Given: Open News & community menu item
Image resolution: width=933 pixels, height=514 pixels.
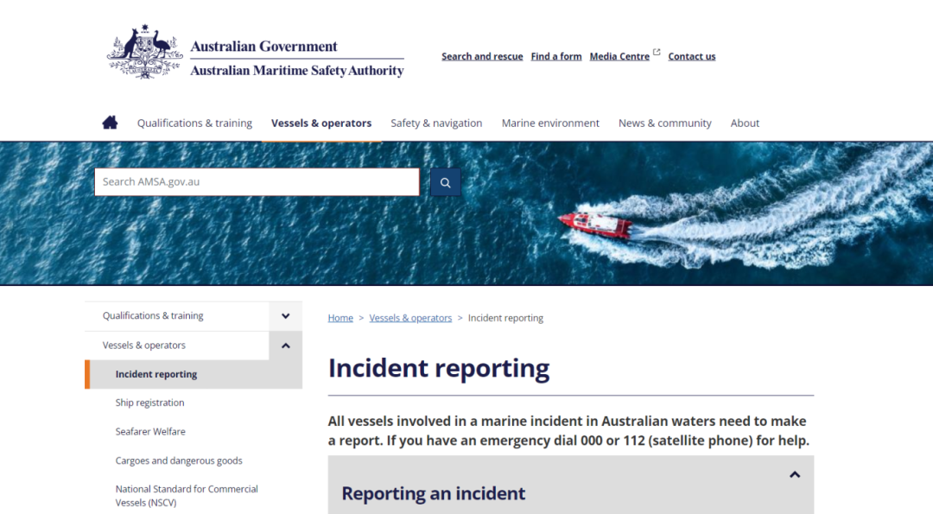Looking at the screenshot, I should tap(664, 124).
